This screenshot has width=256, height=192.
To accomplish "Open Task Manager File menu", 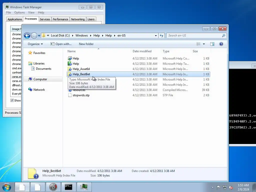I will coord(8,12).
